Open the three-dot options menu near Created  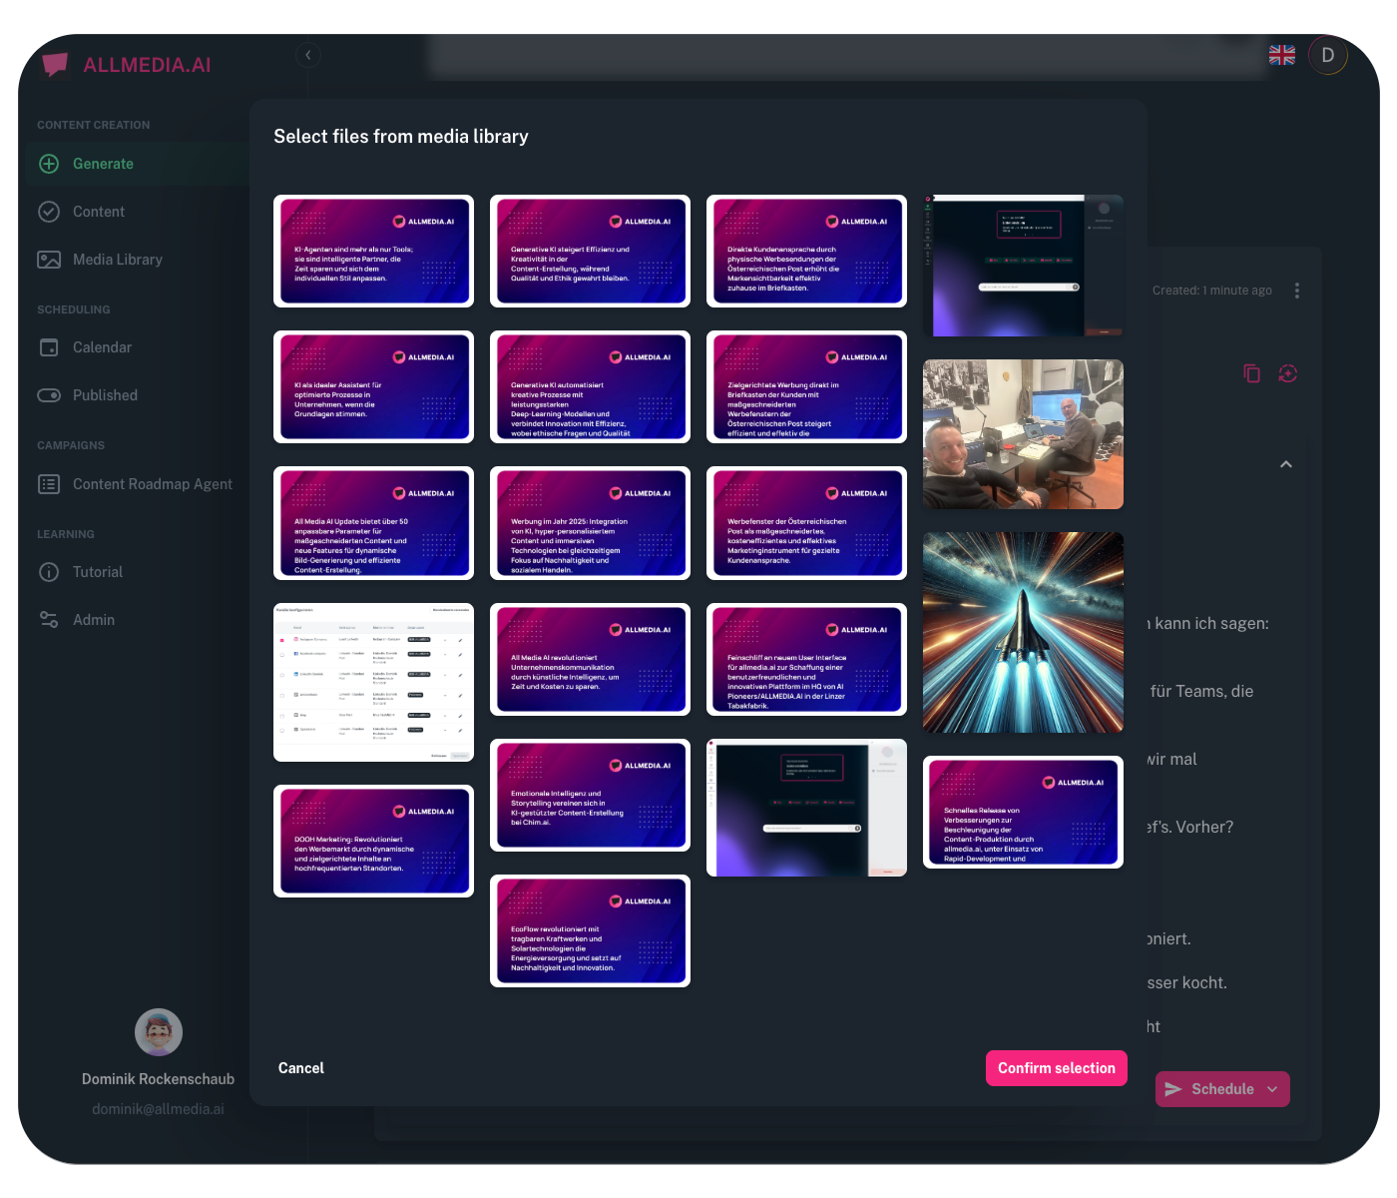coord(1297,291)
